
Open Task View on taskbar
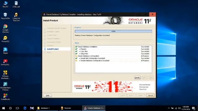tap(17, 108)
